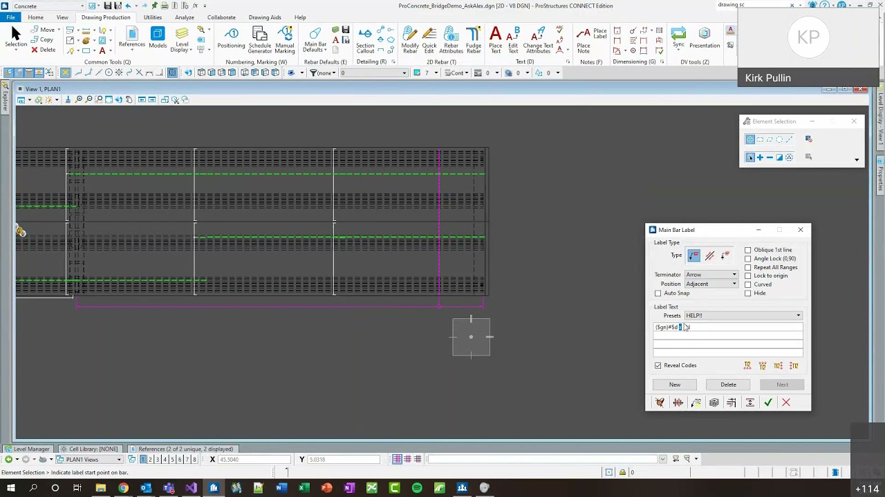Activate the Quick Edit tool
Screen dimensions: 885x497
pyautogui.click(x=429, y=40)
